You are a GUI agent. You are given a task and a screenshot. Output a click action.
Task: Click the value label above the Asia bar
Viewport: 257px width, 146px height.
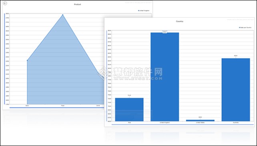coord(129,95)
